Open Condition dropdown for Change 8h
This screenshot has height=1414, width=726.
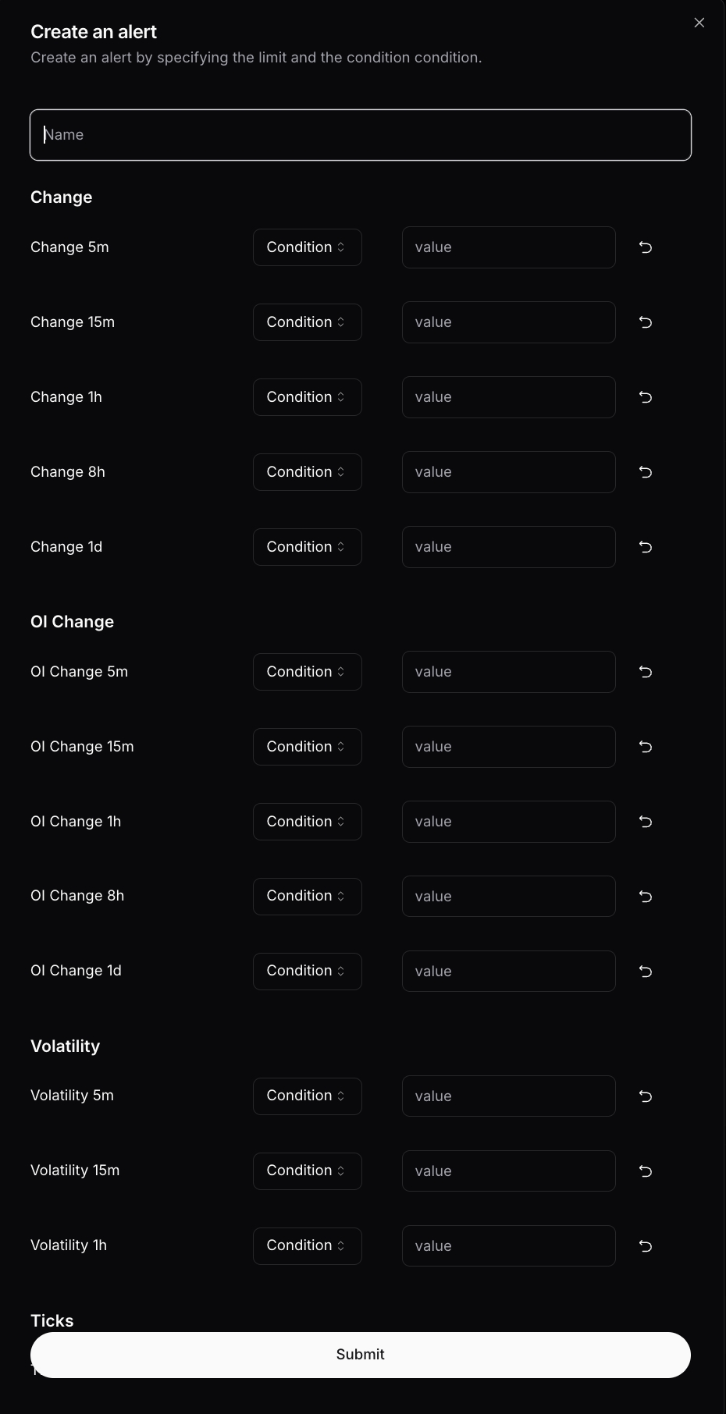(x=307, y=472)
